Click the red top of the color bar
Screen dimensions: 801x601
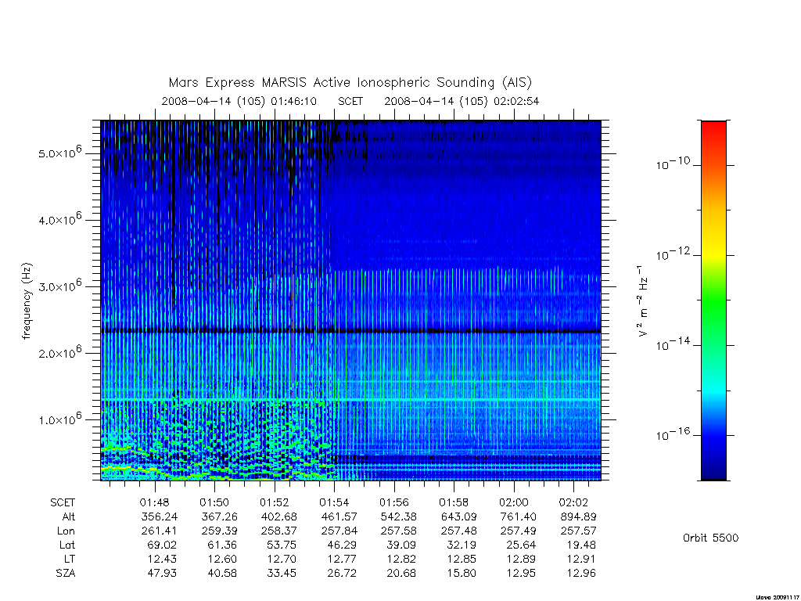713,134
